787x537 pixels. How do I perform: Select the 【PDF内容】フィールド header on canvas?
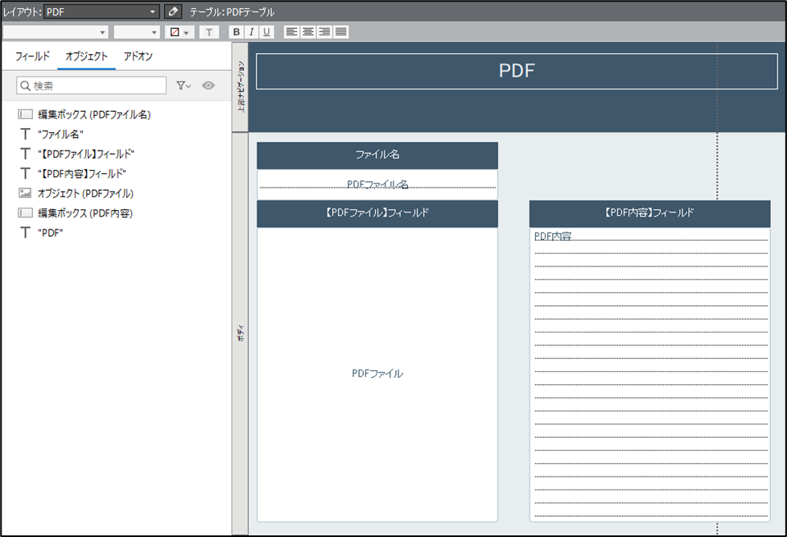click(x=649, y=213)
